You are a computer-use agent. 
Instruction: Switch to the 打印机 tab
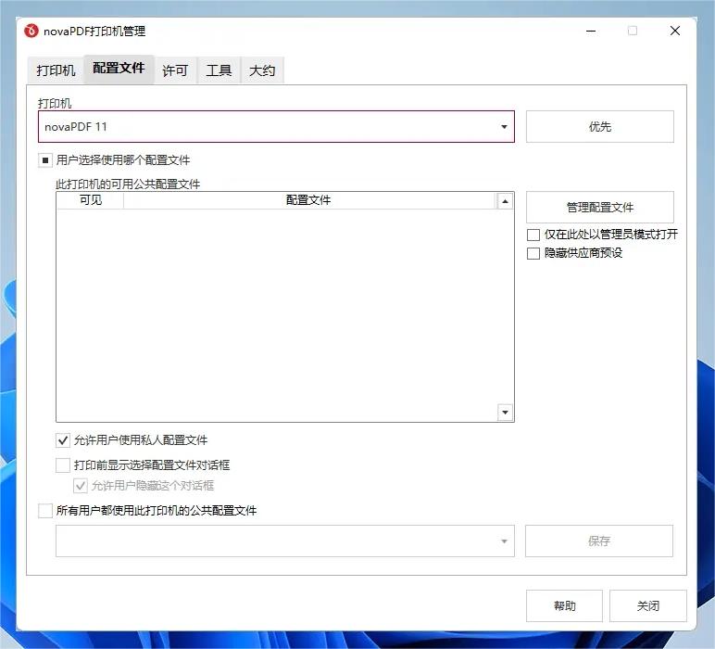(56, 70)
